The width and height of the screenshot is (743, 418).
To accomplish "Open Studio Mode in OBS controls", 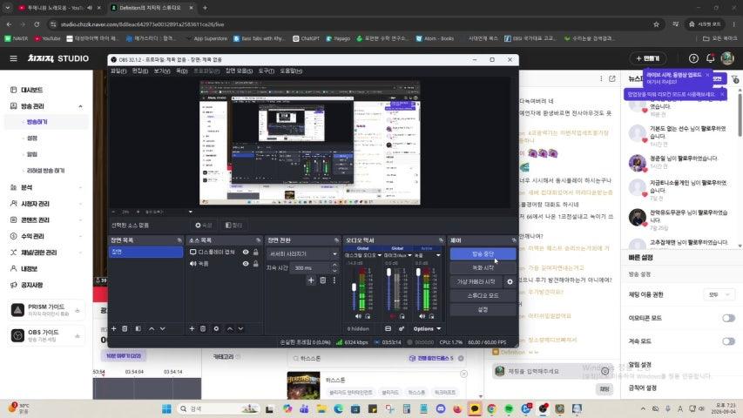I will (483, 295).
